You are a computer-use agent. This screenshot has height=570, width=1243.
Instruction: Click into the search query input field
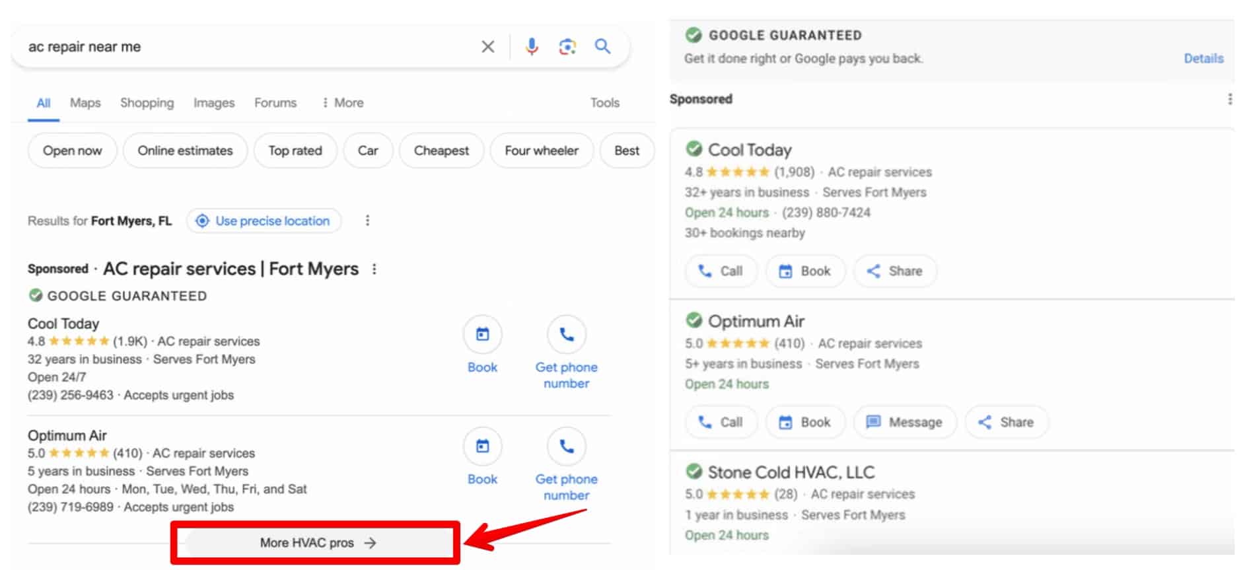click(x=244, y=47)
